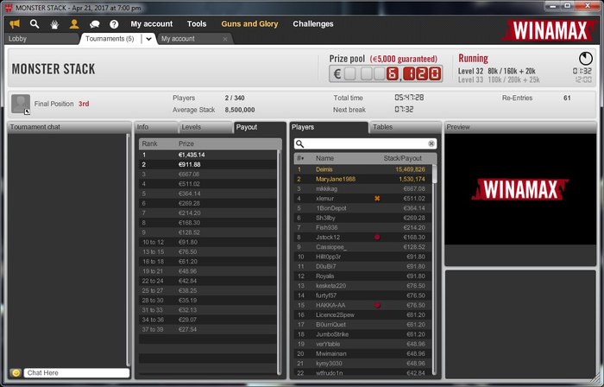The width and height of the screenshot is (604, 387).
Task: Open the Challenges menu
Action: click(x=312, y=24)
